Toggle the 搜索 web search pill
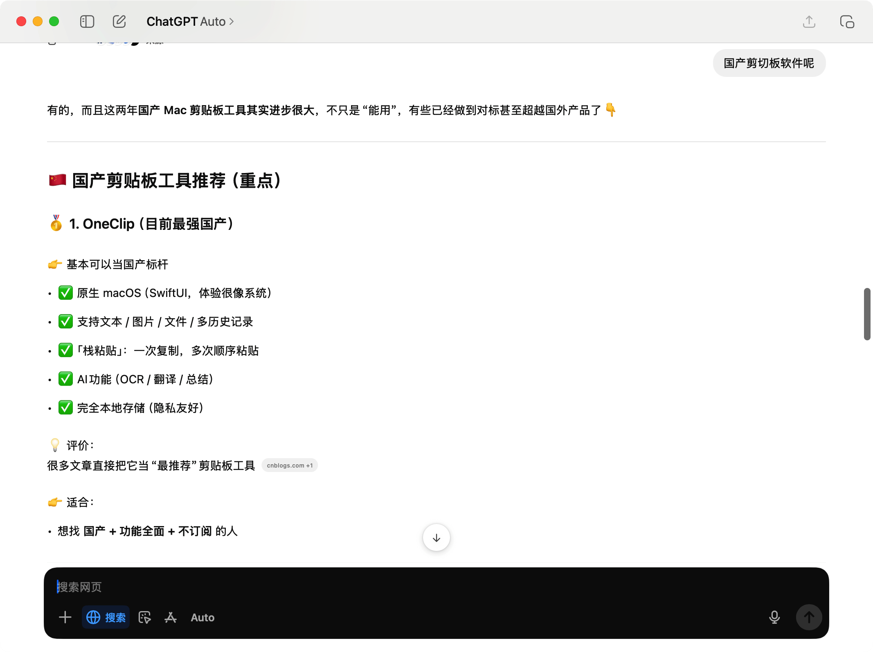873x652 pixels. pyautogui.click(x=106, y=617)
